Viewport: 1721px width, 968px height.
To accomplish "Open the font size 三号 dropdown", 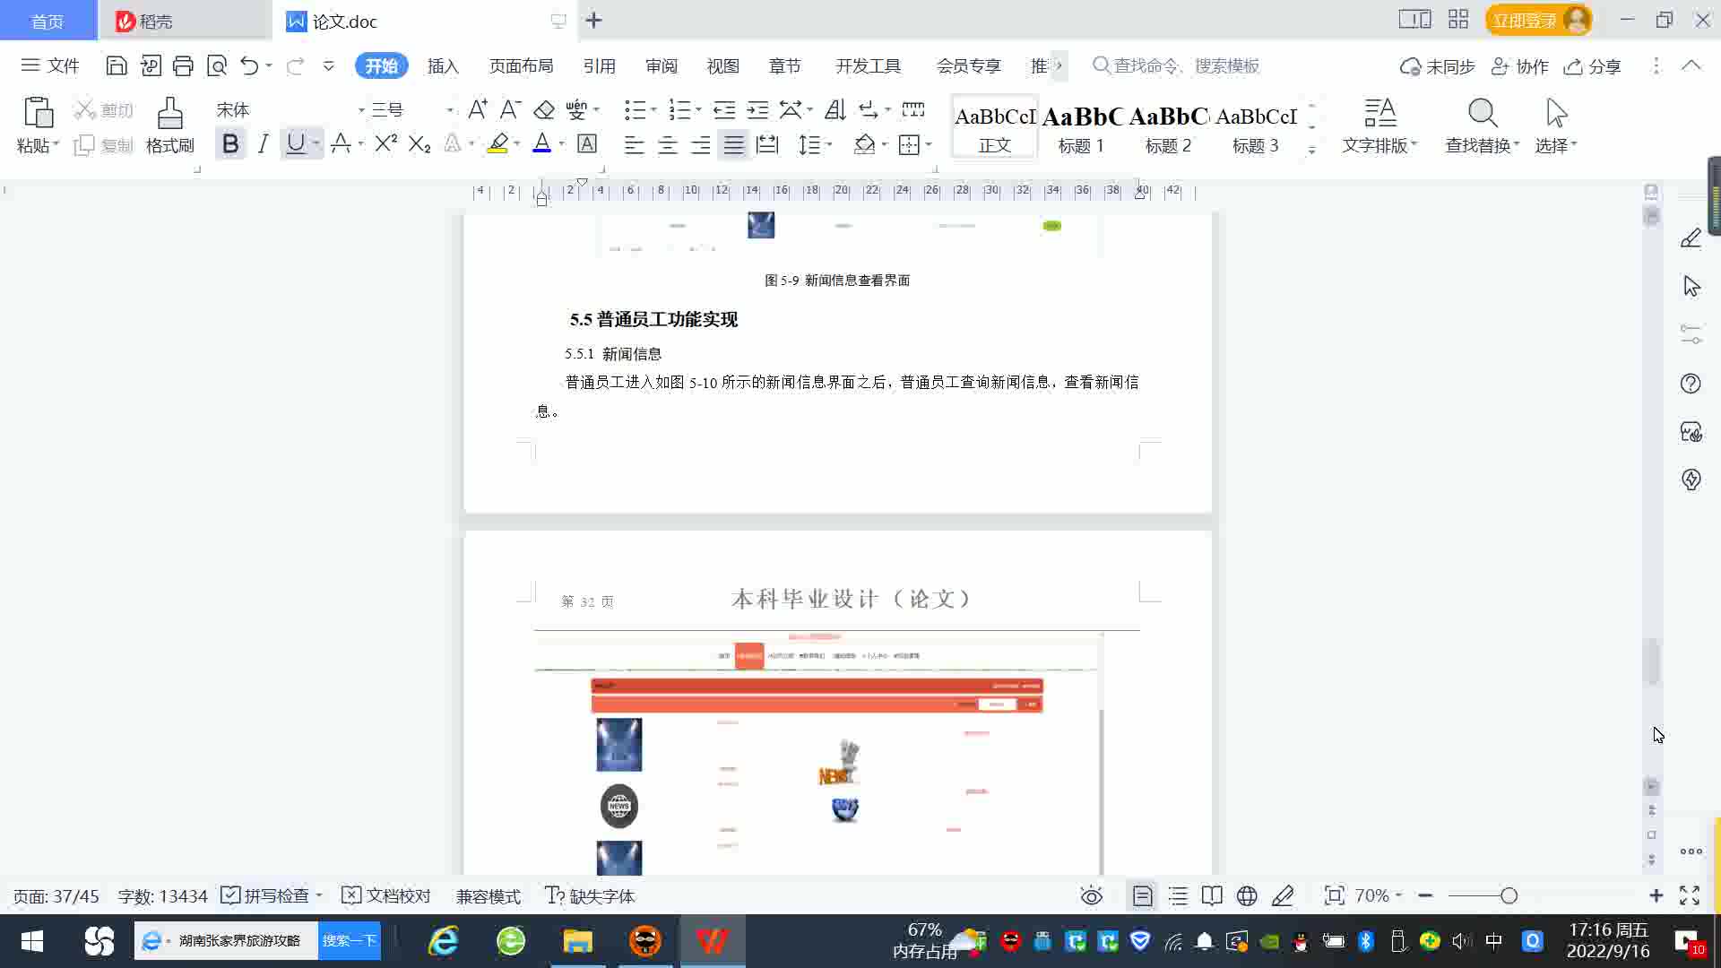I will tap(449, 110).
